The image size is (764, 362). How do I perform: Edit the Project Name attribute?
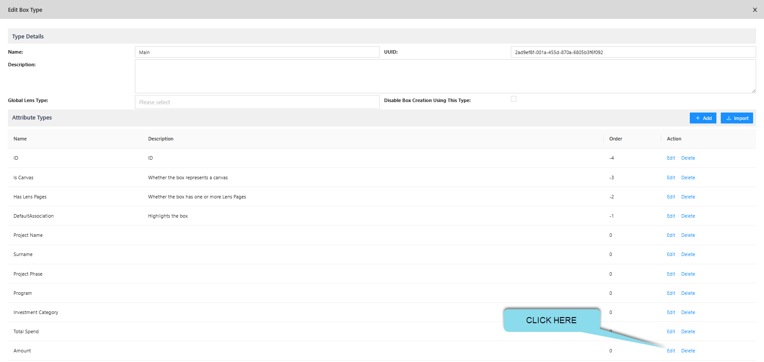point(671,235)
